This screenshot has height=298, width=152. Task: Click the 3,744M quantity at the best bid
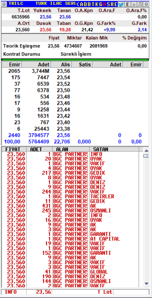click(x=40, y=71)
